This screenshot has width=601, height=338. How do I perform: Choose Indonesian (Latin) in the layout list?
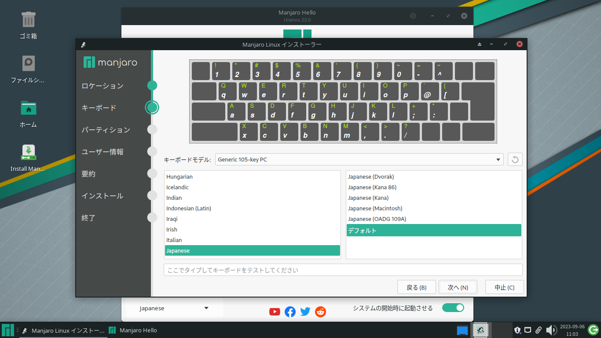(253, 208)
